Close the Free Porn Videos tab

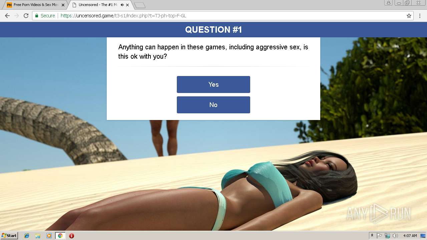[x=63, y=5]
